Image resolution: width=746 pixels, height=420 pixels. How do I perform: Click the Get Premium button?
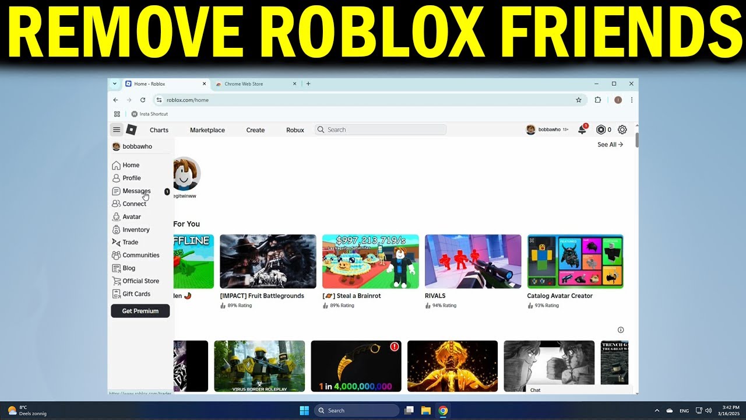click(140, 311)
